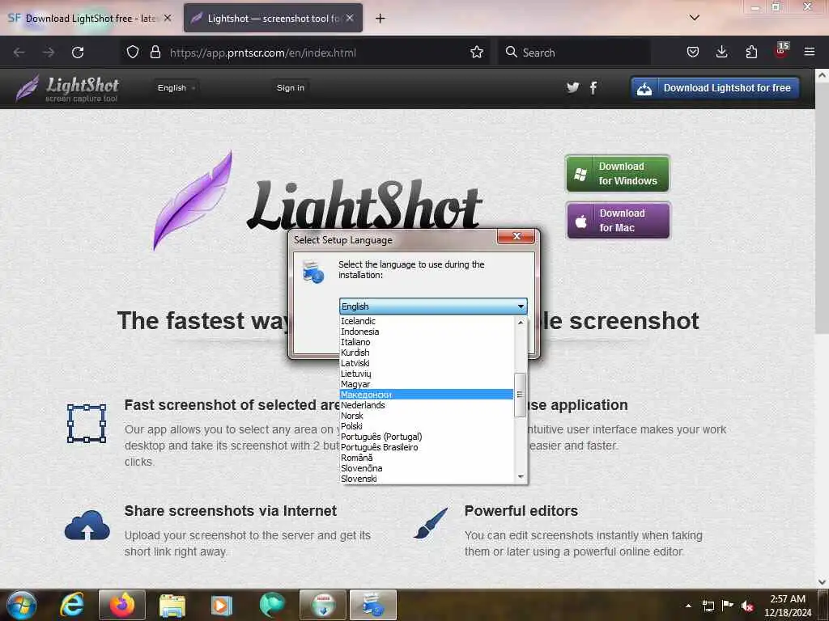Viewport: 829px width, 621px height.
Task: Choose Polski from the language list
Action: [x=426, y=426]
